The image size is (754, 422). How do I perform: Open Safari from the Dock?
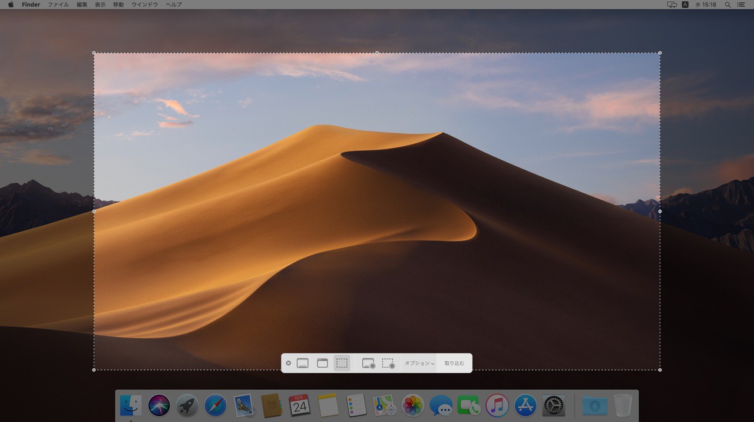point(216,405)
